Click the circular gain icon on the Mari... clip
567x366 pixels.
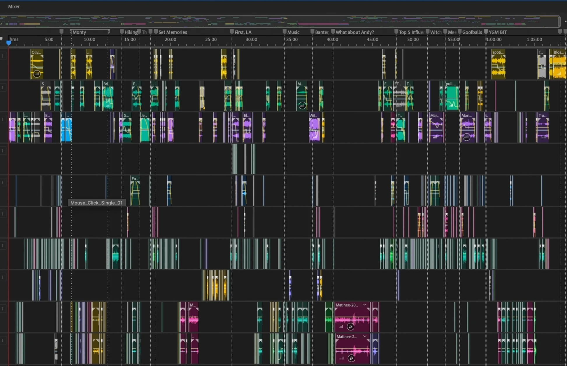(x=466, y=137)
